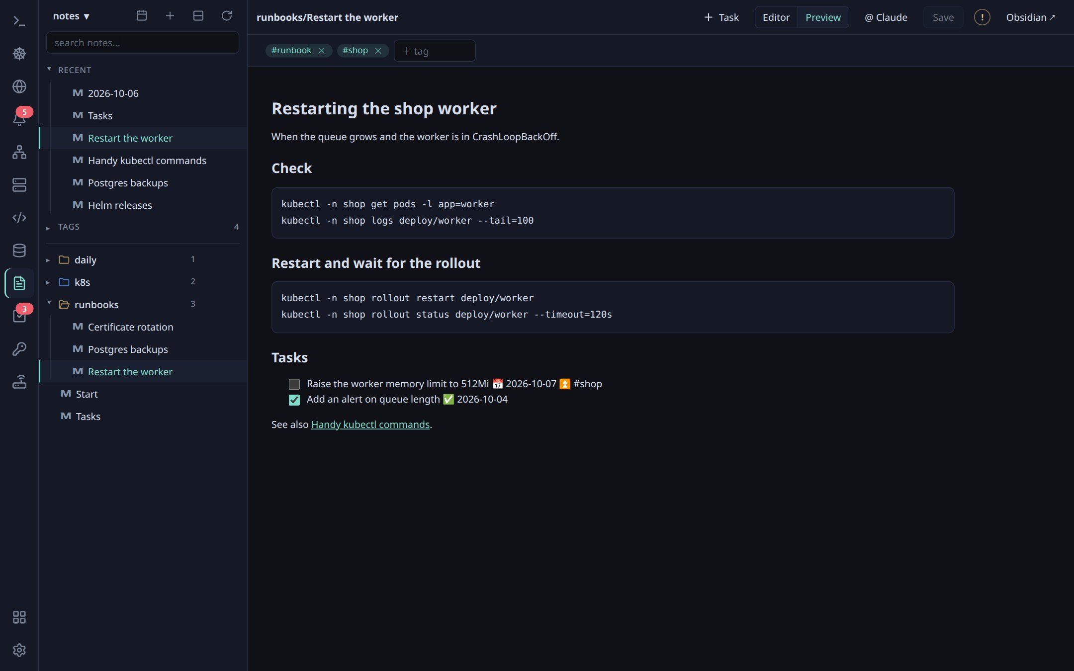The height and width of the screenshot is (671, 1074).
Task: Follow the Handy kubectl commands link
Action: (x=370, y=424)
